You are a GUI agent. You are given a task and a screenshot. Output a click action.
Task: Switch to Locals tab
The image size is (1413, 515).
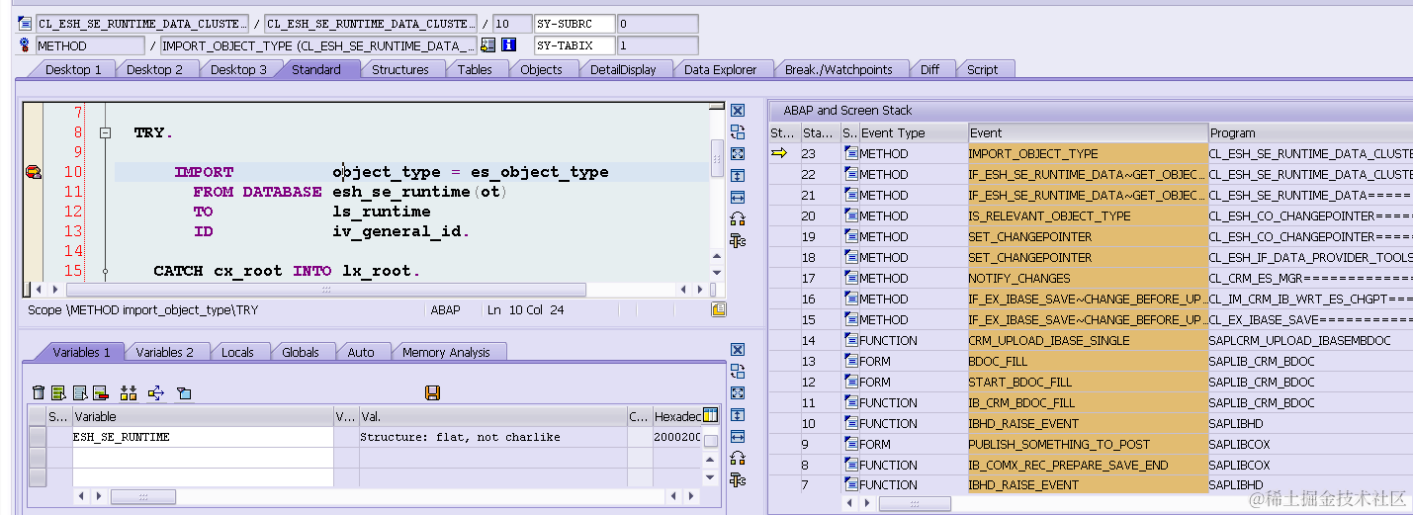pyautogui.click(x=237, y=352)
